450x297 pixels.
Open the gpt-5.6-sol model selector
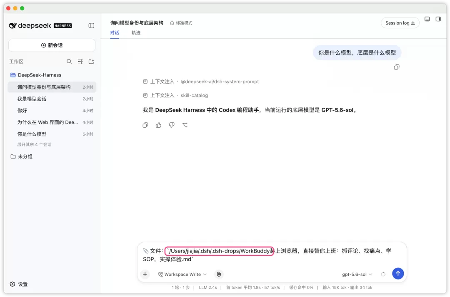coord(357,275)
